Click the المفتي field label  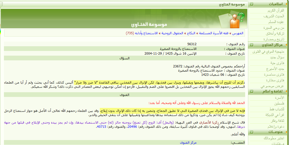tap(238, 143)
